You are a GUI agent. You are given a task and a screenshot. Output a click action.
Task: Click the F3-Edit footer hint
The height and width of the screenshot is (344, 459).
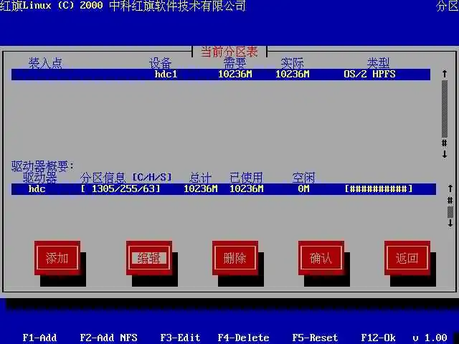180,338
